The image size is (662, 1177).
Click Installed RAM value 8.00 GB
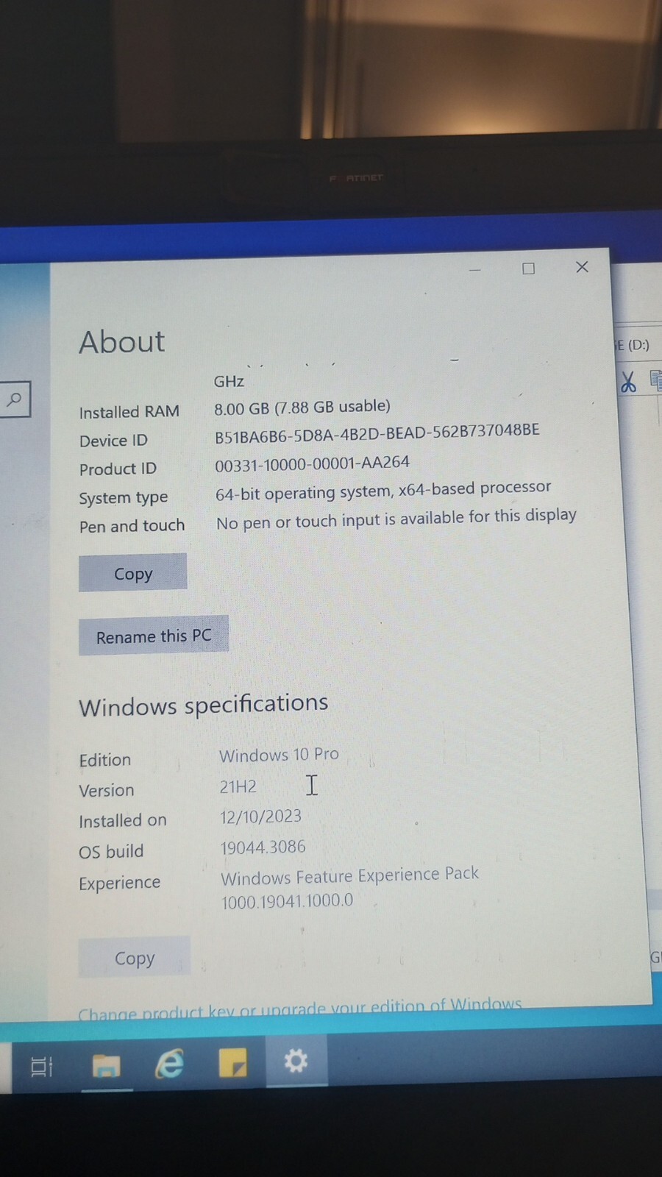[302, 407]
